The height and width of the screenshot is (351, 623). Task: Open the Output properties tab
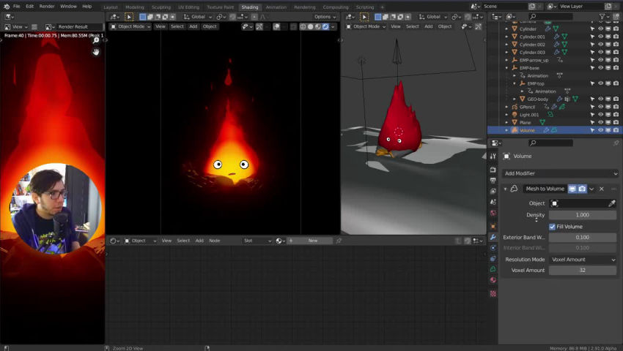point(493,181)
